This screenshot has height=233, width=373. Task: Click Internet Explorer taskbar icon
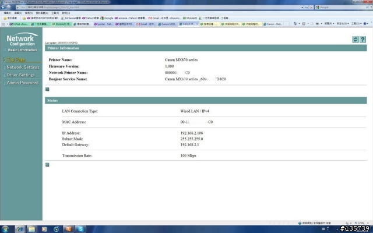point(20,229)
